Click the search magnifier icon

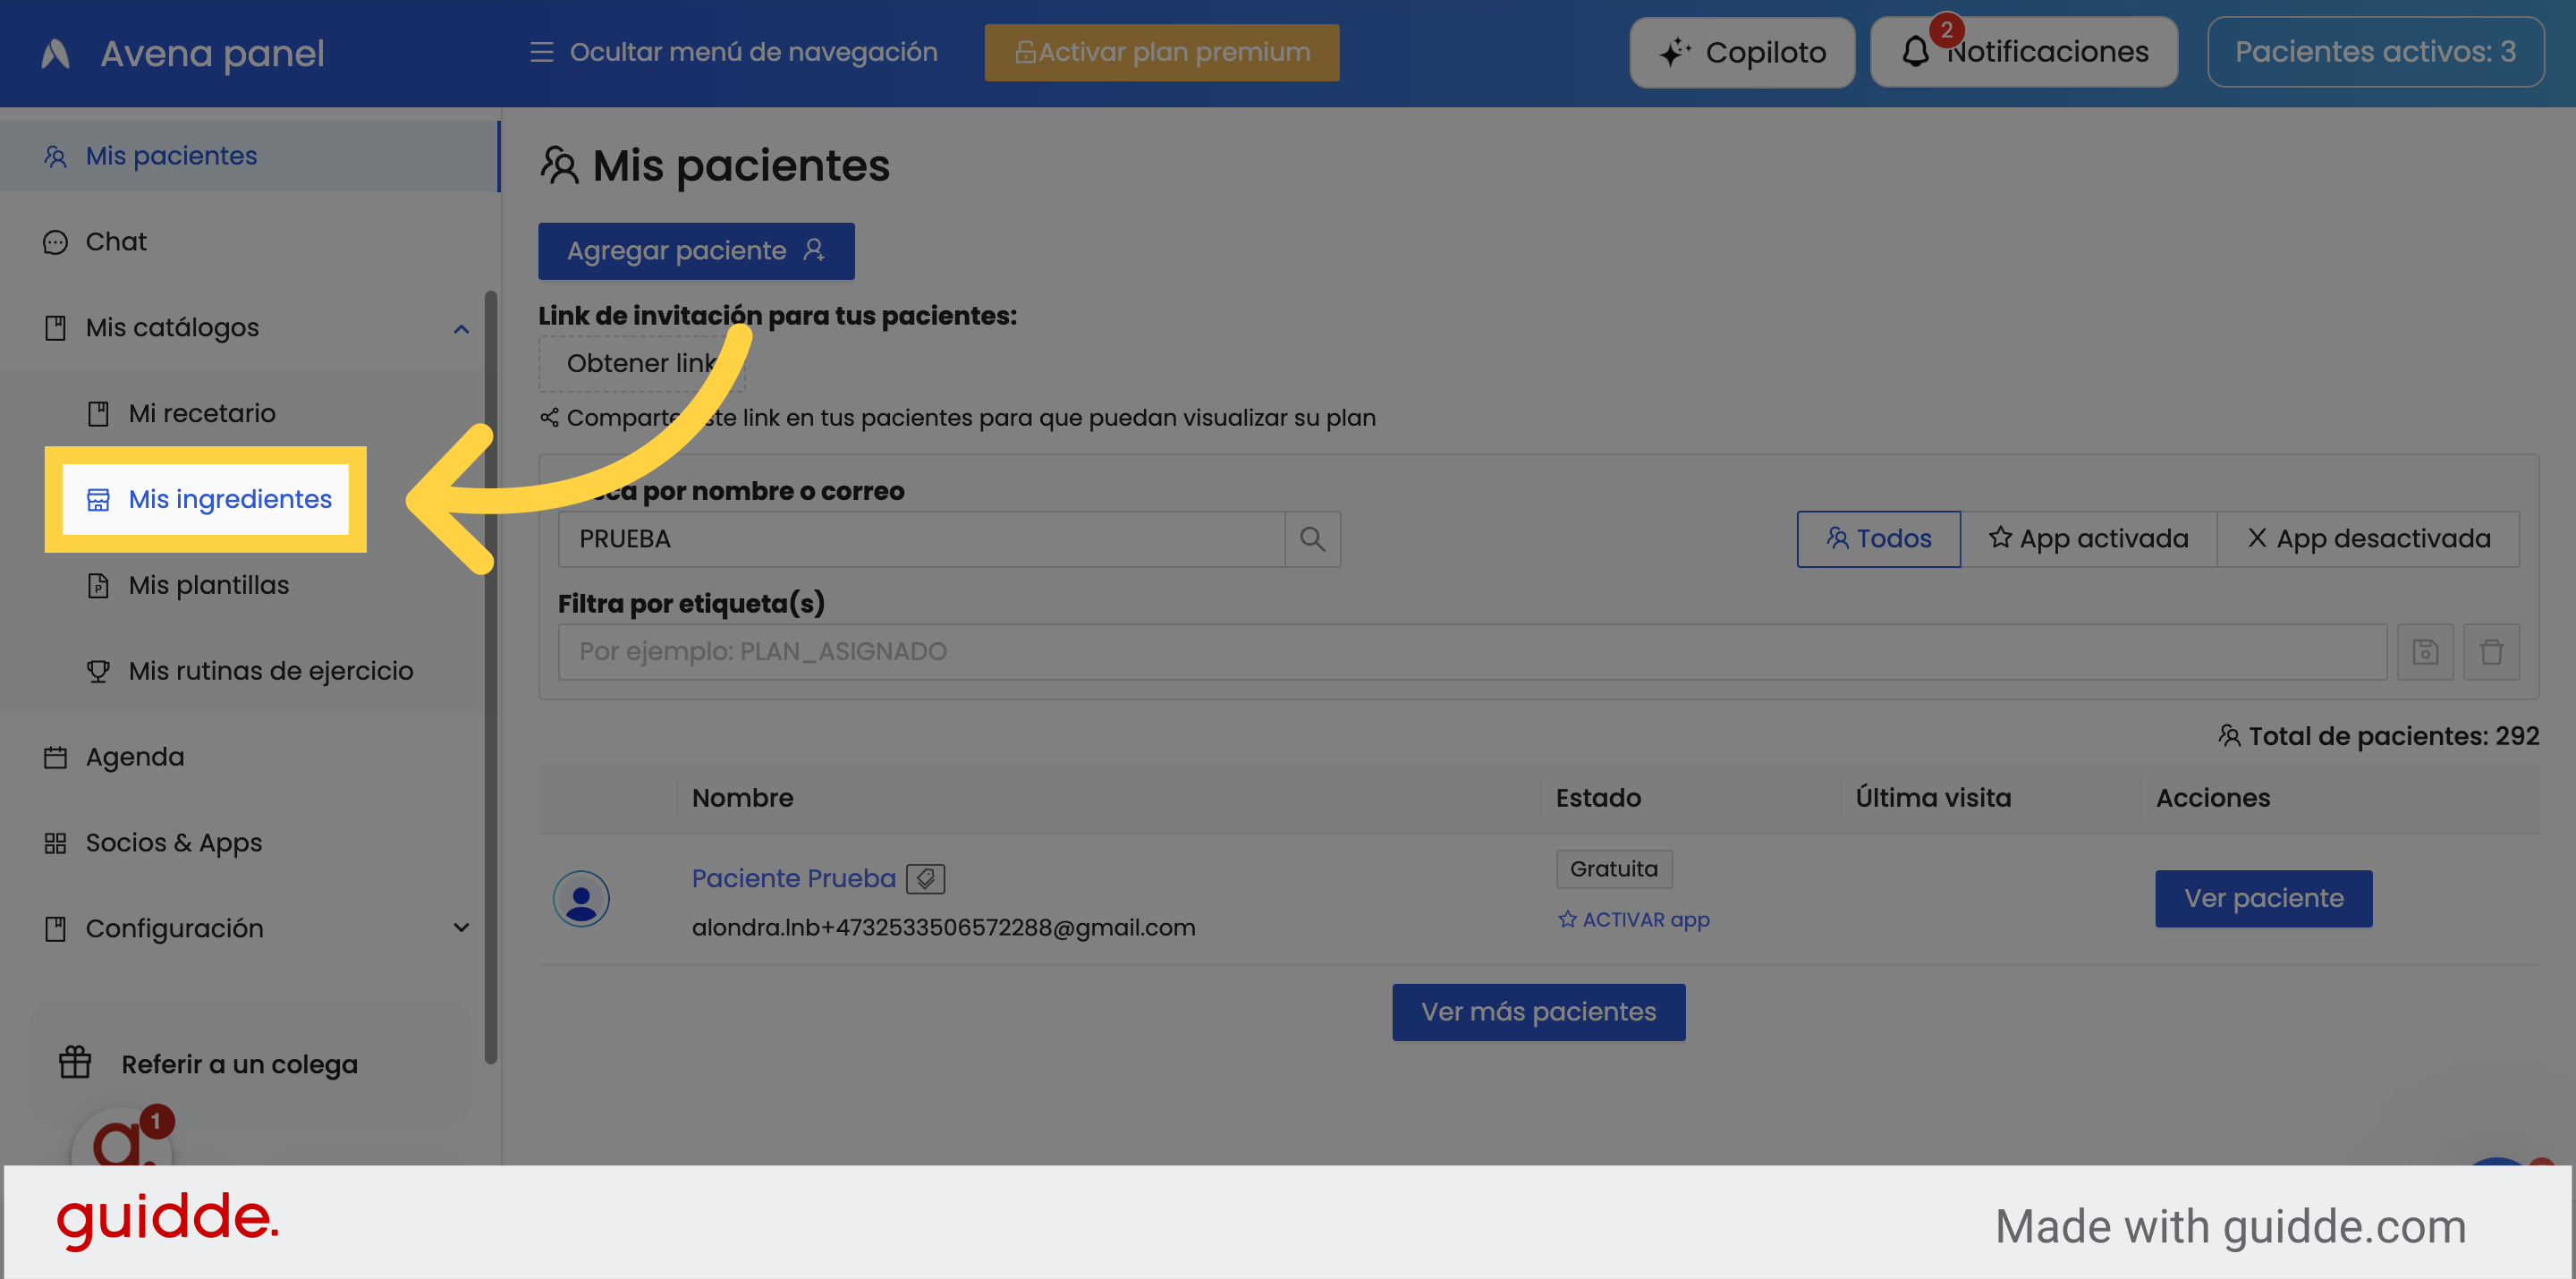1312,539
